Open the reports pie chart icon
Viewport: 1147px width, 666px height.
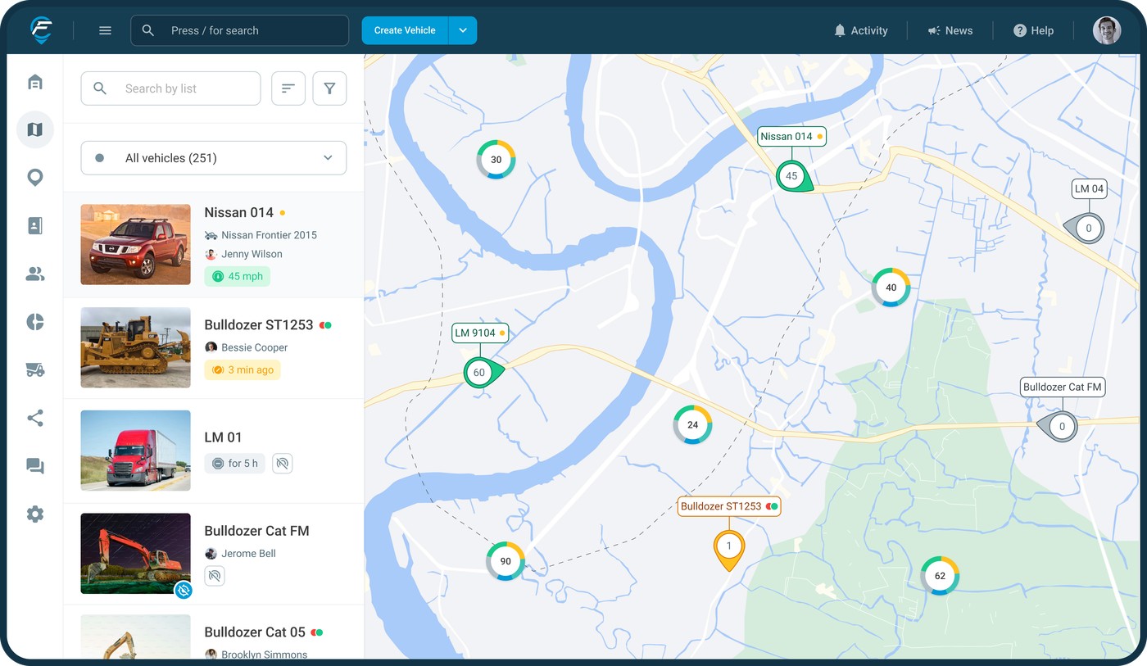coord(34,321)
